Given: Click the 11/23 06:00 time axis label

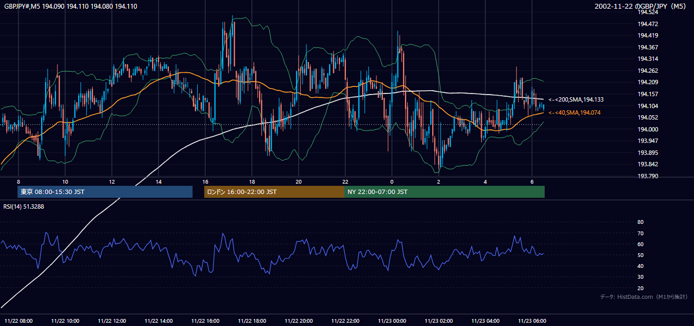Looking at the screenshot, I should tap(532, 321).
